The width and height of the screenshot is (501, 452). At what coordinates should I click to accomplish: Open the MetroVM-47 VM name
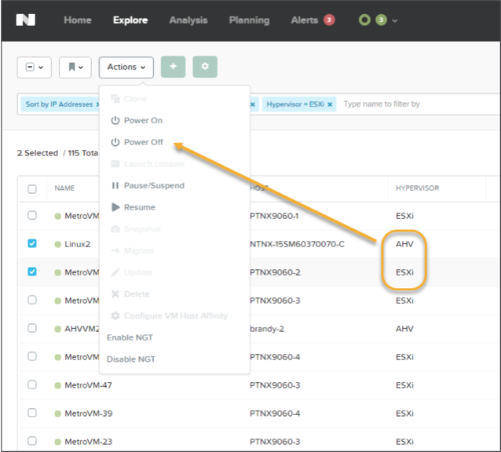pyautogui.click(x=88, y=385)
